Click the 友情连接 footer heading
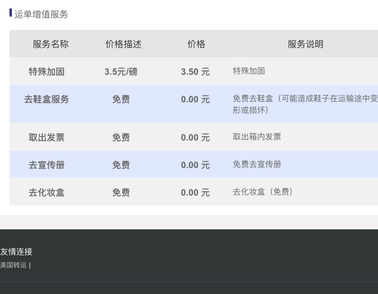378x294 pixels. pos(16,252)
